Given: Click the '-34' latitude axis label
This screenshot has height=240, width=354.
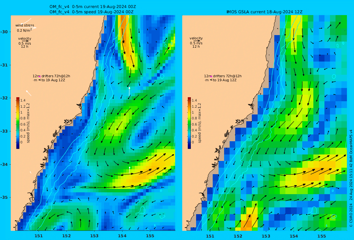Looking at the screenshot, I should [x=4, y=164].
